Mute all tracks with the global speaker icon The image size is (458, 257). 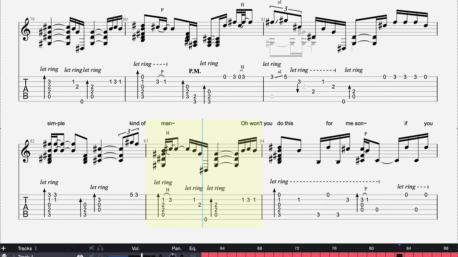pyautogui.click(x=92, y=248)
